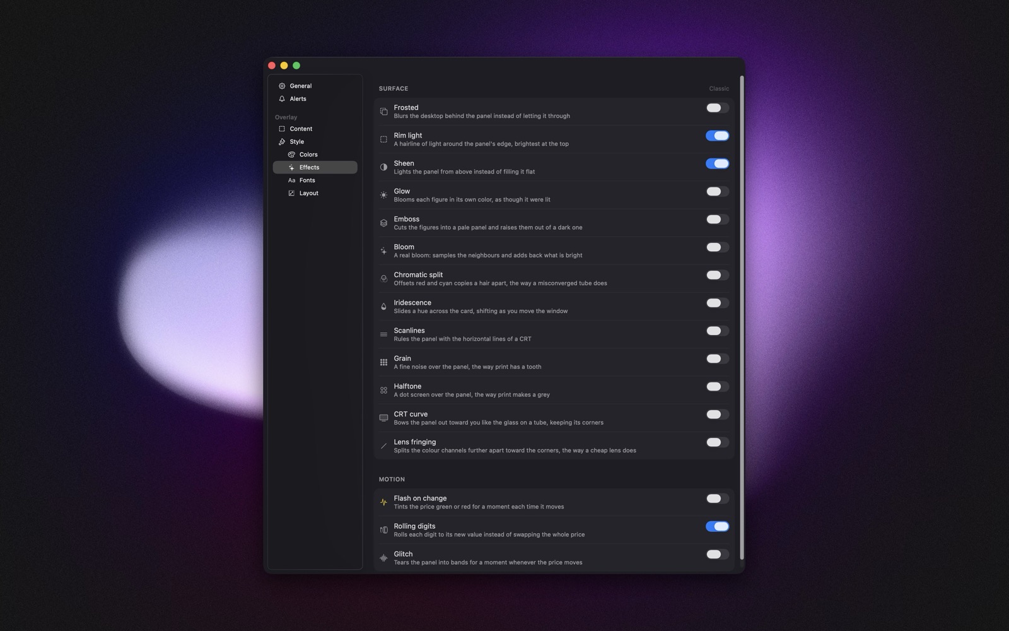This screenshot has width=1009, height=631.
Task: Enable the Scanlines toggle
Action: coord(717,331)
